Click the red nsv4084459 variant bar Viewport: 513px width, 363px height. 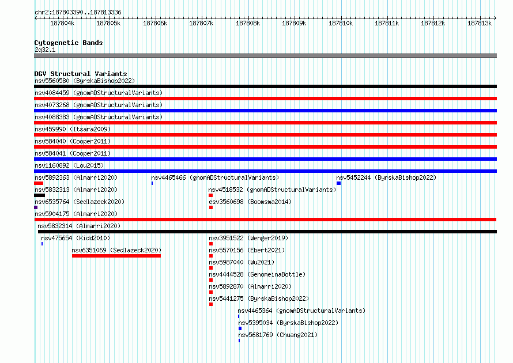tap(265, 99)
